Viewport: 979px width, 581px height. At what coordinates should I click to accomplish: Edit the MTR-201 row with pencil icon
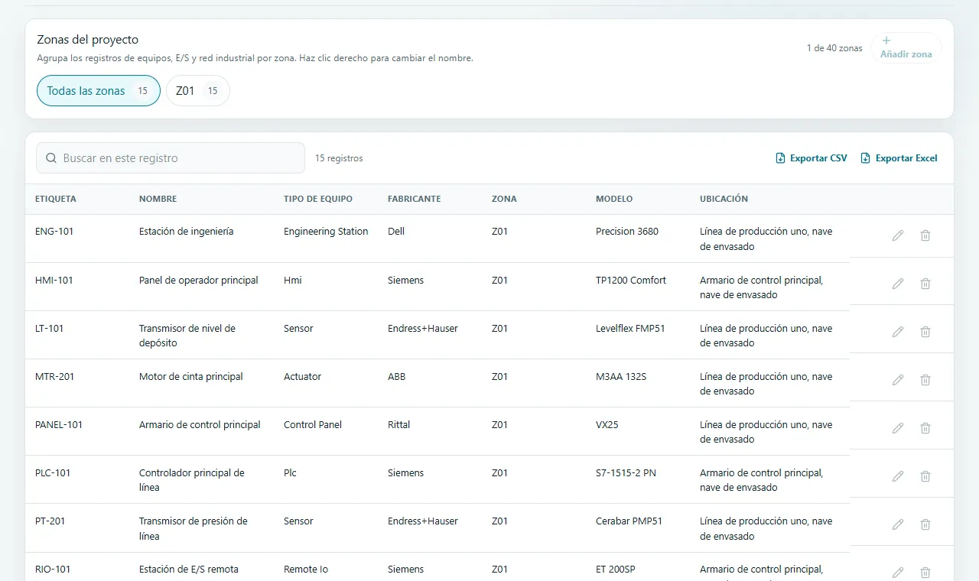tap(898, 380)
